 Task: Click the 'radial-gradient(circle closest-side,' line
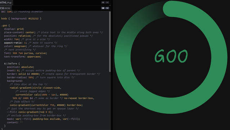coord(36,88)
